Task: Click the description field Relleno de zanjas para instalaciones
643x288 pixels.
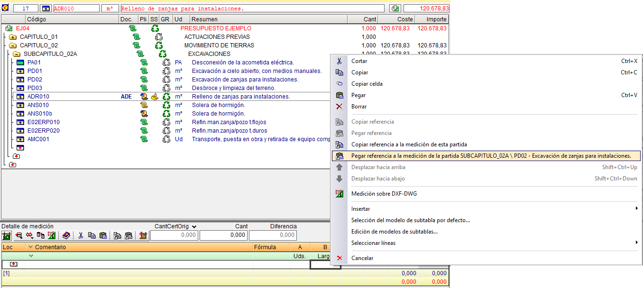Action: [252, 9]
